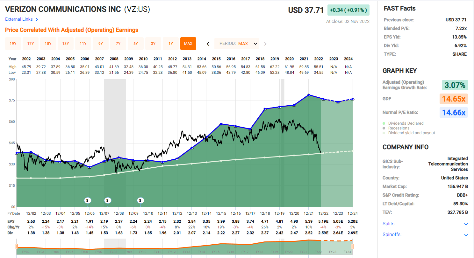Image resolution: width=474 pixels, height=258 pixels.
Task: Toggle the Recessions legend item
Action: [x=396, y=128]
